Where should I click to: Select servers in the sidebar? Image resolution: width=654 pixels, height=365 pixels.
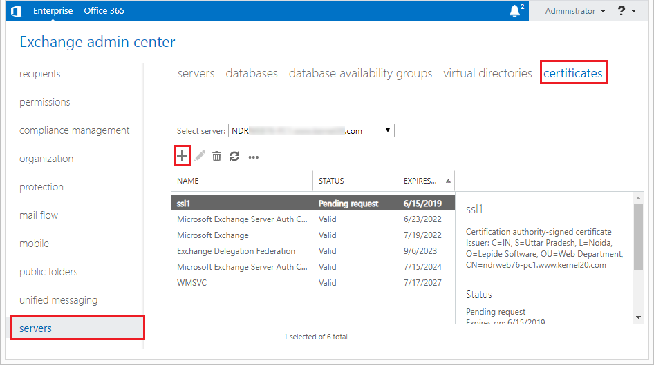point(77,328)
